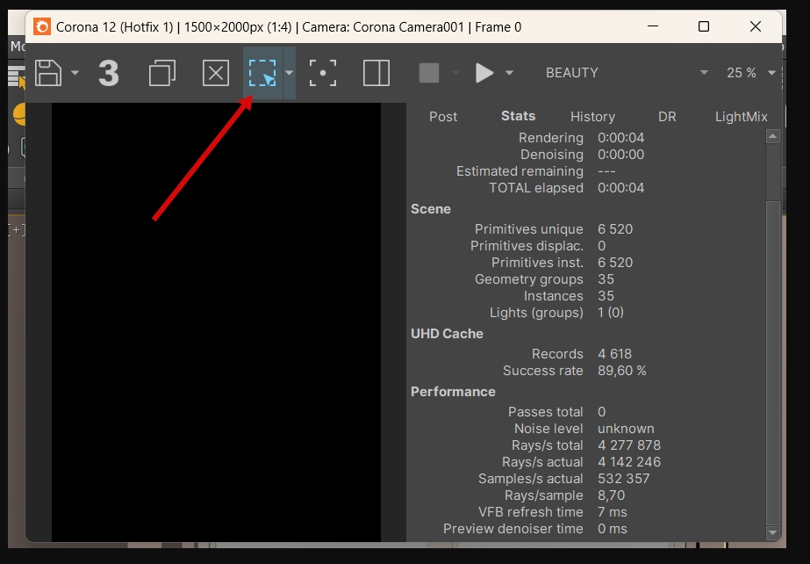Toggle the A/B comparison split icon
The width and height of the screenshot is (810, 564).
point(376,73)
